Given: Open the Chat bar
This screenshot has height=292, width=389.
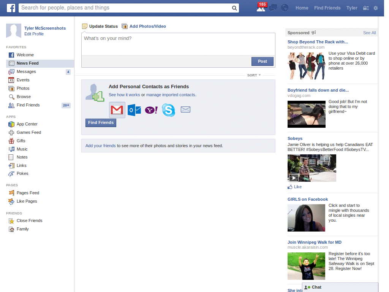Looking at the screenshot, I should pyautogui.click(x=340, y=287).
